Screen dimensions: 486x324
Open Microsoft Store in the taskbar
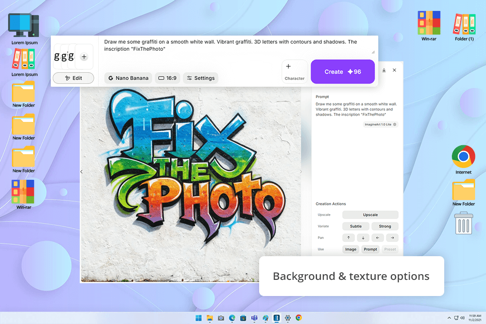tap(243, 318)
